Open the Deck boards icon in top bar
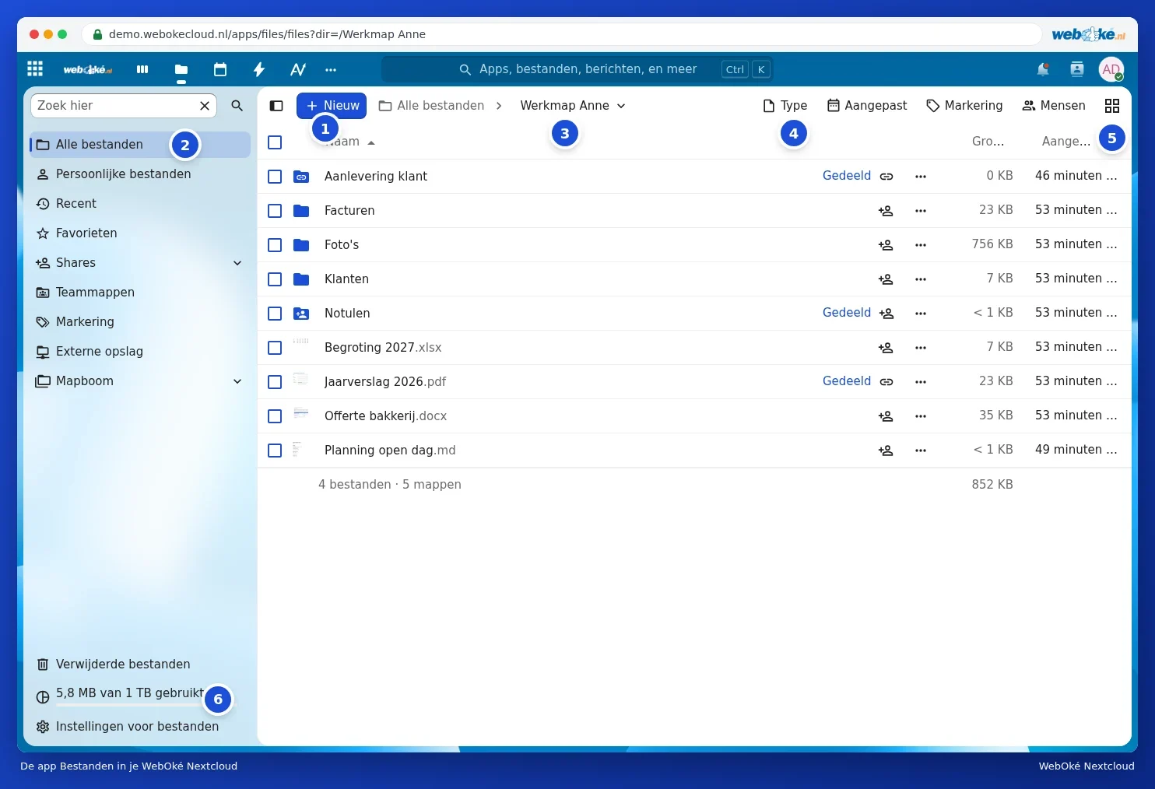This screenshot has height=789, width=1155. tap(142, 69)
